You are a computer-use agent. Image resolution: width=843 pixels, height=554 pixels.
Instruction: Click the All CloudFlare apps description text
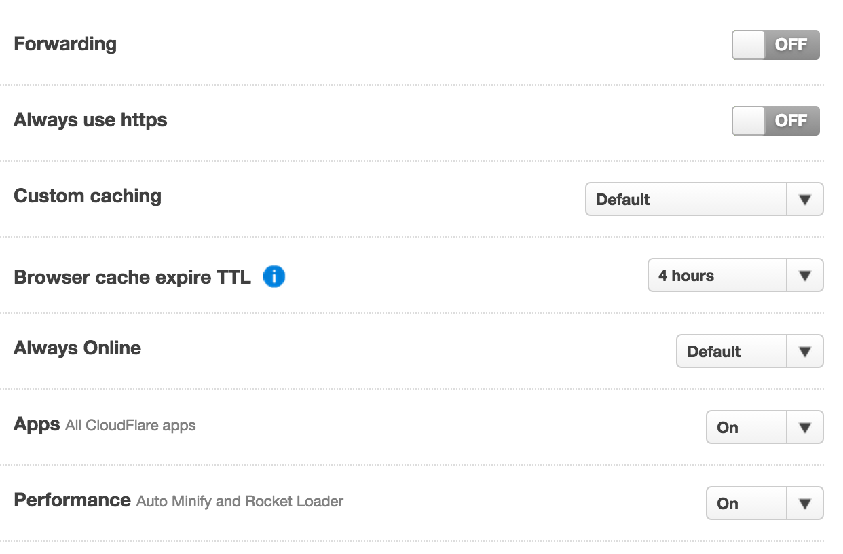point(130,426)
